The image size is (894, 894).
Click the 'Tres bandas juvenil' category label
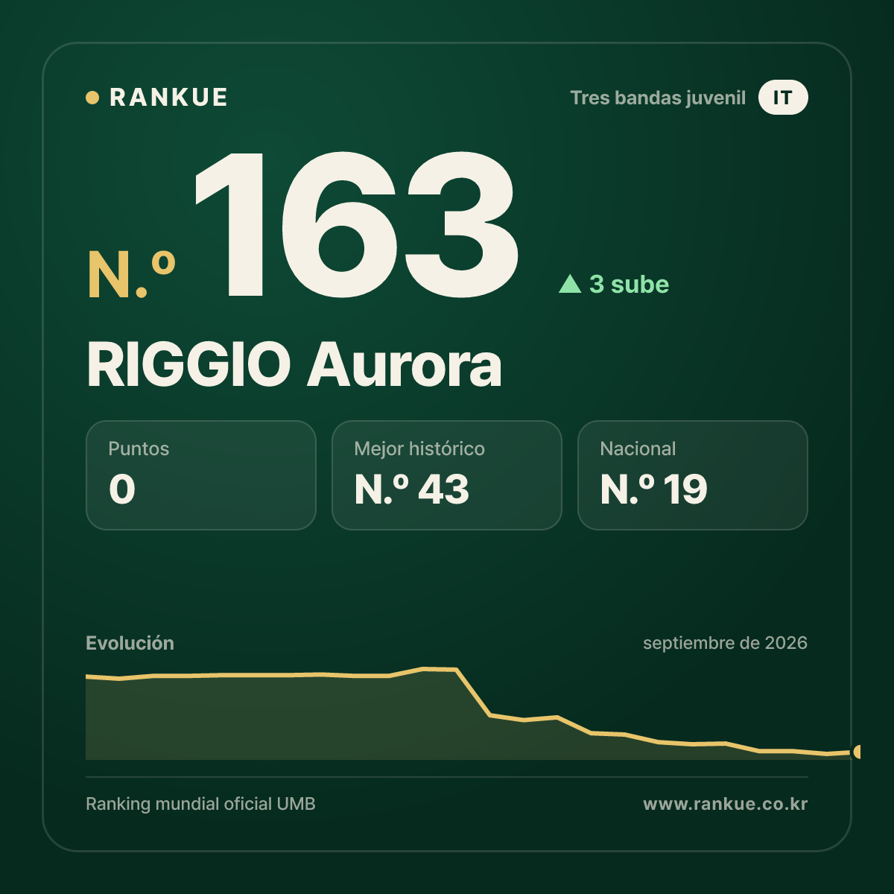pyautogui.click(x=658, y=98)
